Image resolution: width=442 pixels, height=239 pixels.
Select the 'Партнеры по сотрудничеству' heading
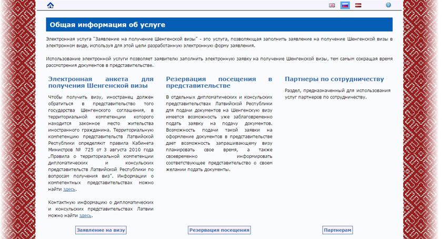click(334, 79)
